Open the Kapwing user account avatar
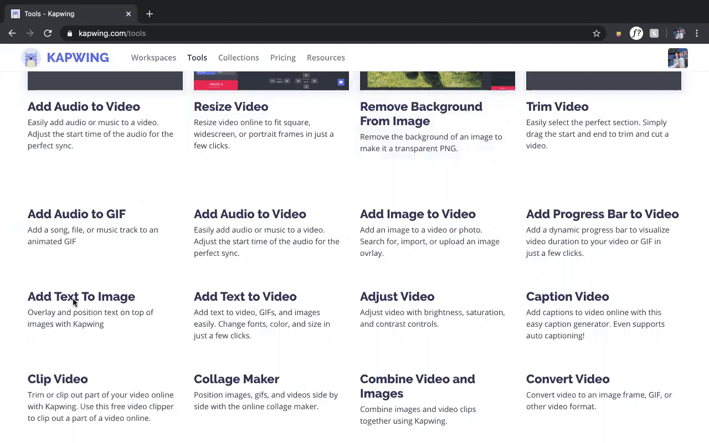Viewport: 709px width, 443px height. pyautogui.click(x=678, y=58)
